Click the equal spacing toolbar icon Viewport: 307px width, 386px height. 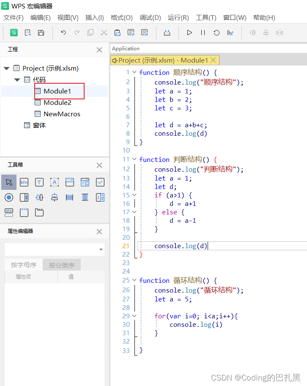[x=280, y=33]
